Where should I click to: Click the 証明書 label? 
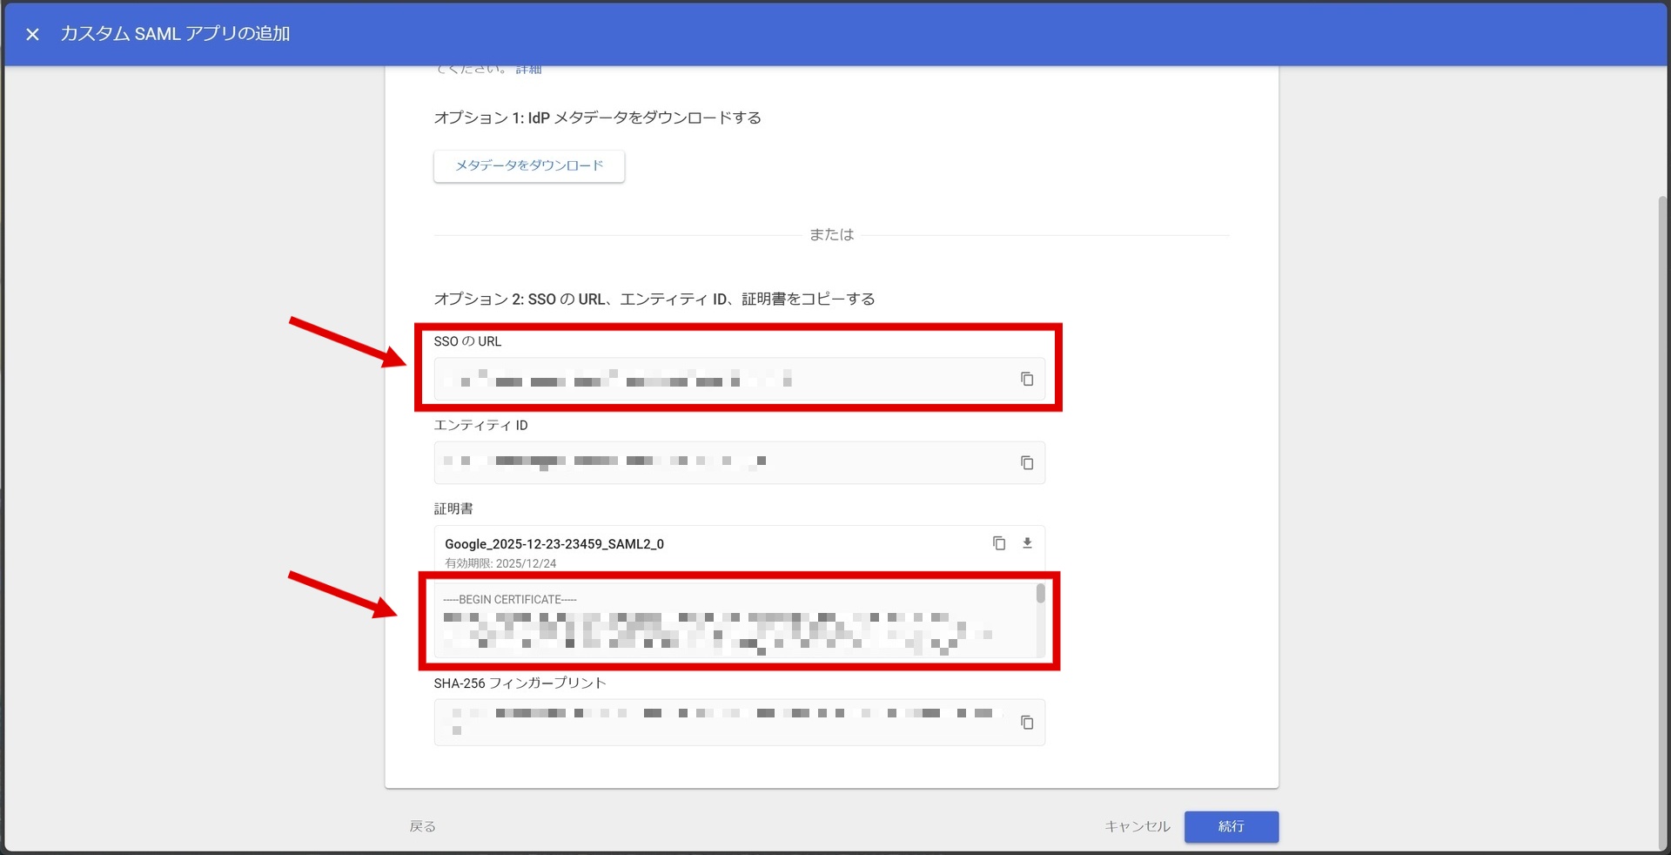[x=453, y=508]
